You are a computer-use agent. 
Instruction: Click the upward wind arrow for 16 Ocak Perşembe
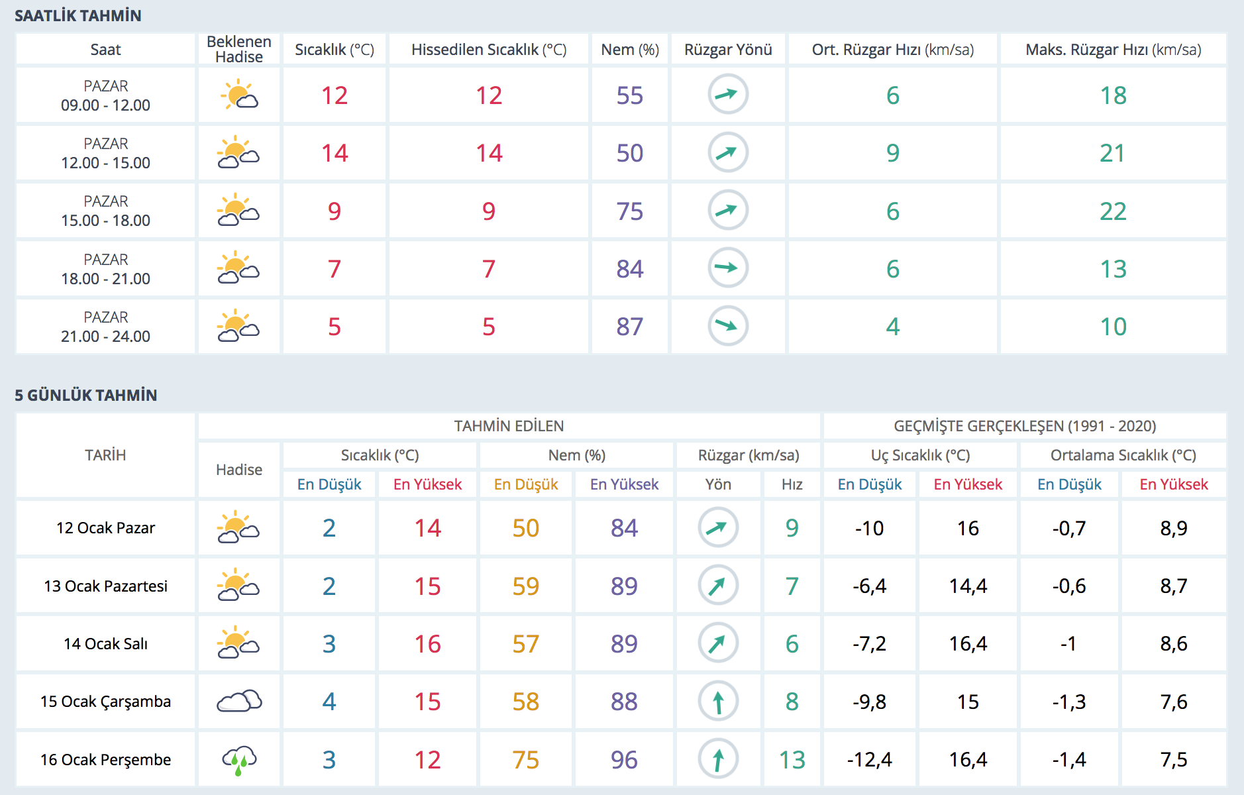coord(717,760)
